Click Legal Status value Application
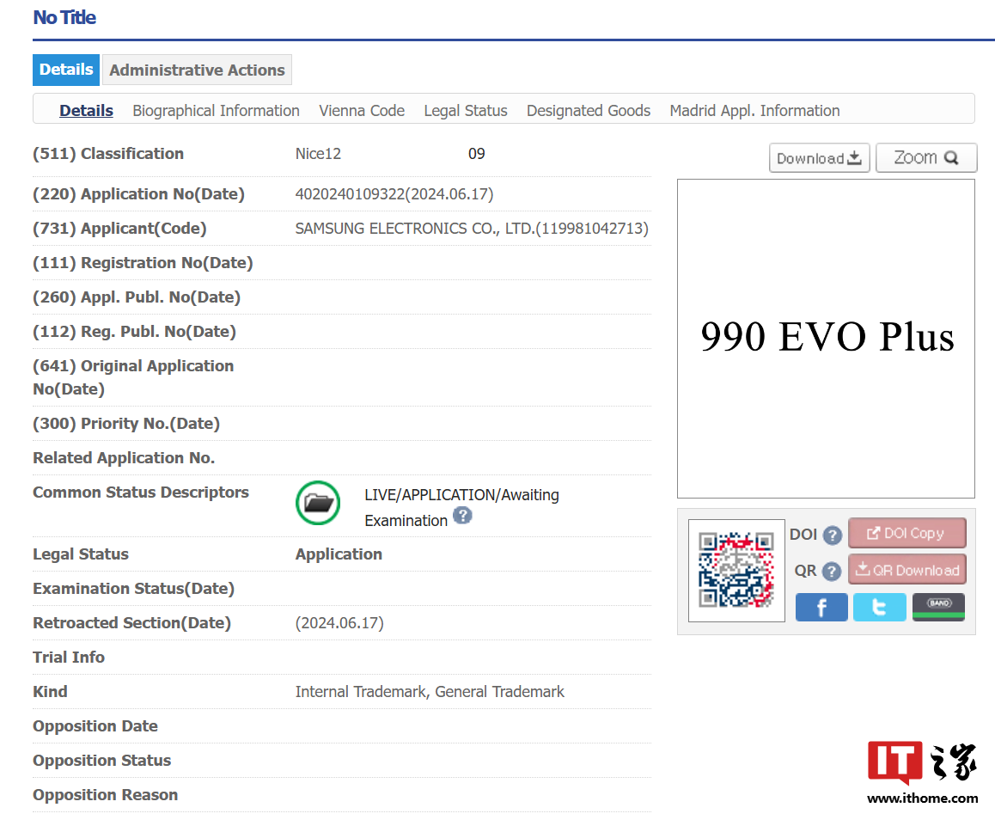Viewport: 995px width, 826px height. [x=339, y=554]
